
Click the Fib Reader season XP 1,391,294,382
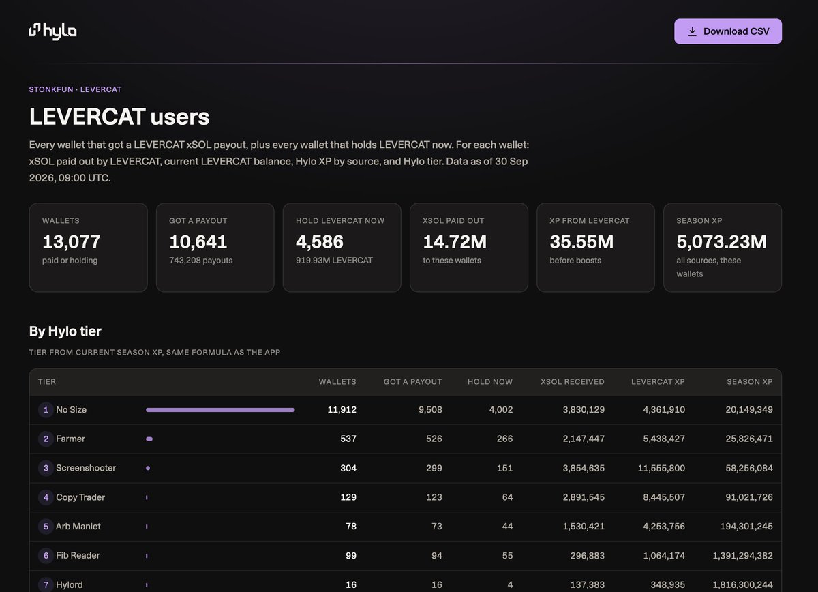[x=743, y=556]
